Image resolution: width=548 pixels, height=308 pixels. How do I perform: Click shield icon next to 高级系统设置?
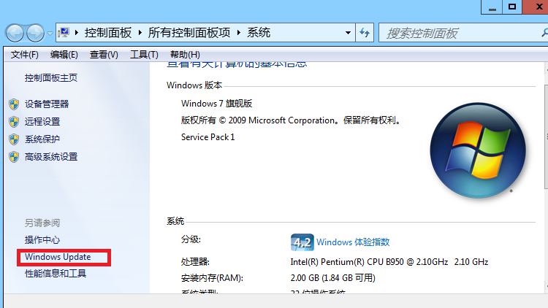tap(14, 157)
